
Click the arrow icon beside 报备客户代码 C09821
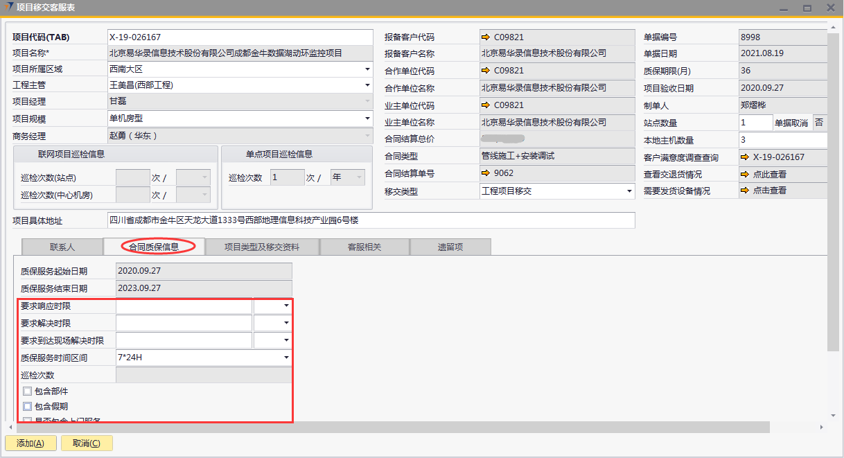click(x=486, y=37)
